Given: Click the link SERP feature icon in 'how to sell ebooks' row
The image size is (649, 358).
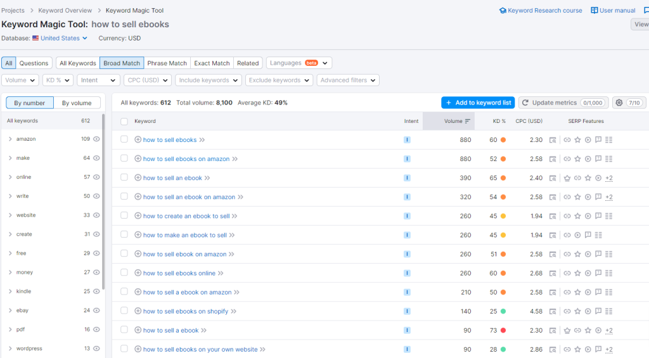Looking at the screenshot, I should (x=567, y=140).
